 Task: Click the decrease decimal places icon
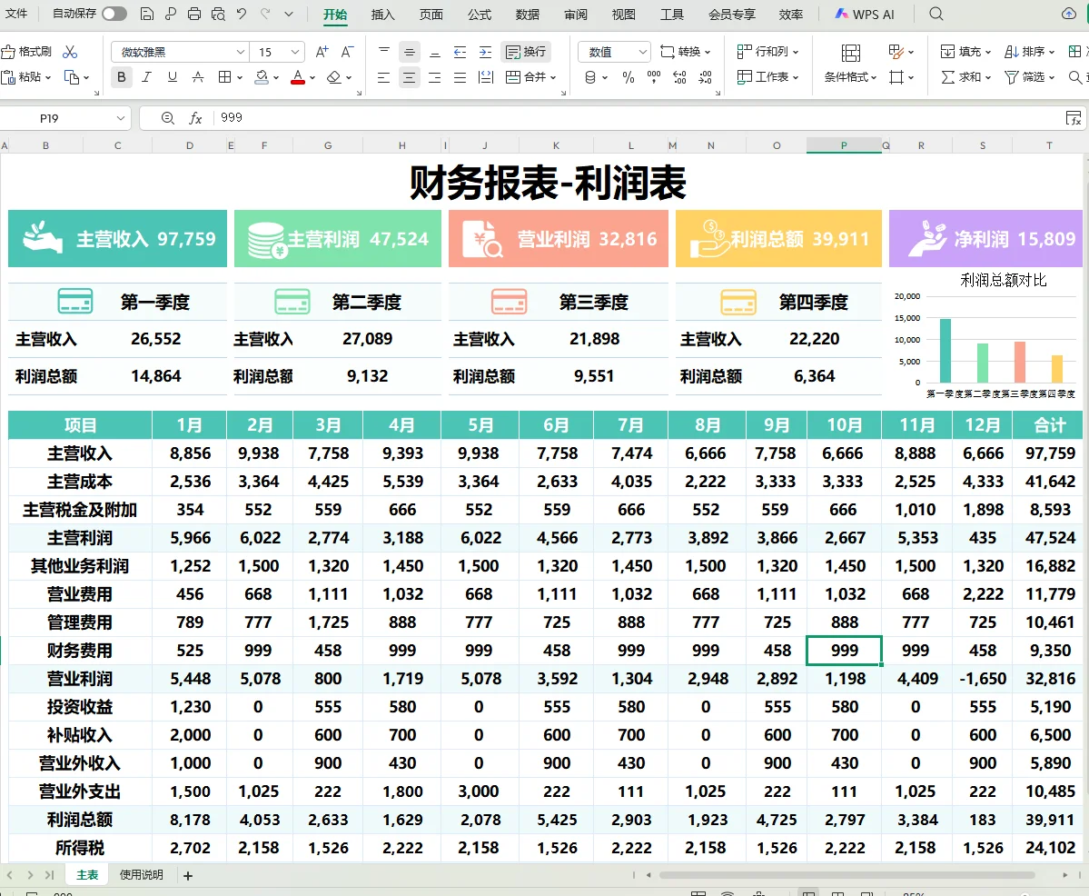pyautogui.click(x=705, y=77)
